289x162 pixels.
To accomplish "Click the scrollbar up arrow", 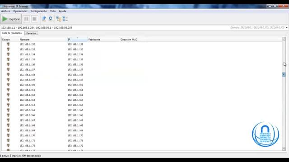I will [x=284, y=39].
